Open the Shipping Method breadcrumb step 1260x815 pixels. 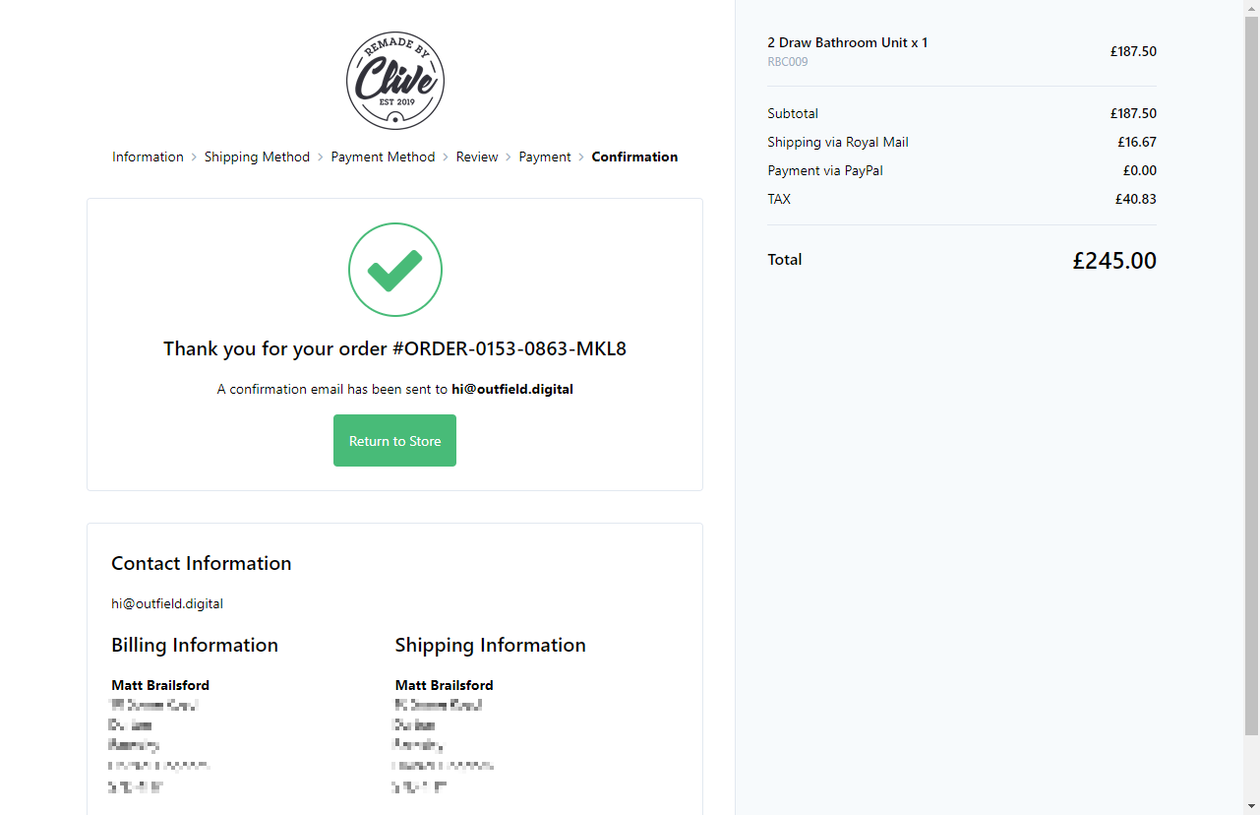click(x=257, y=157)
